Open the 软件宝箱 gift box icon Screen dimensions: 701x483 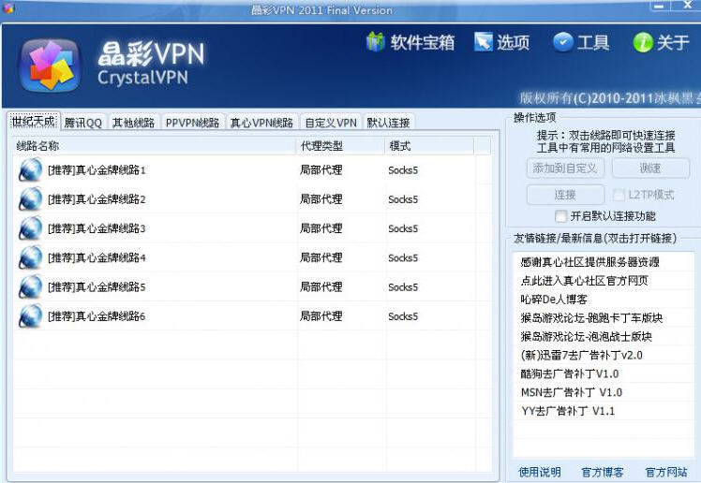376,42
